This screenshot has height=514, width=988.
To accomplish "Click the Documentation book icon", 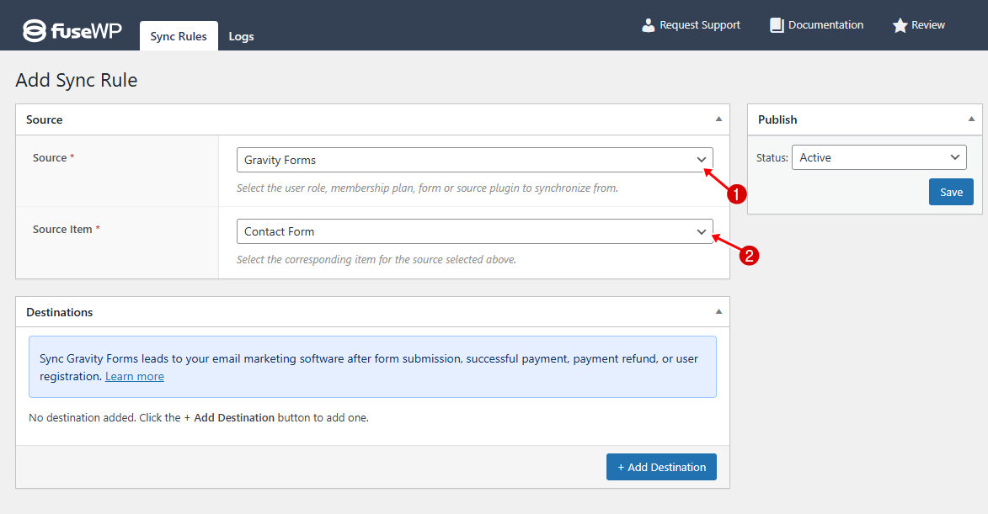I will point(777,25).
